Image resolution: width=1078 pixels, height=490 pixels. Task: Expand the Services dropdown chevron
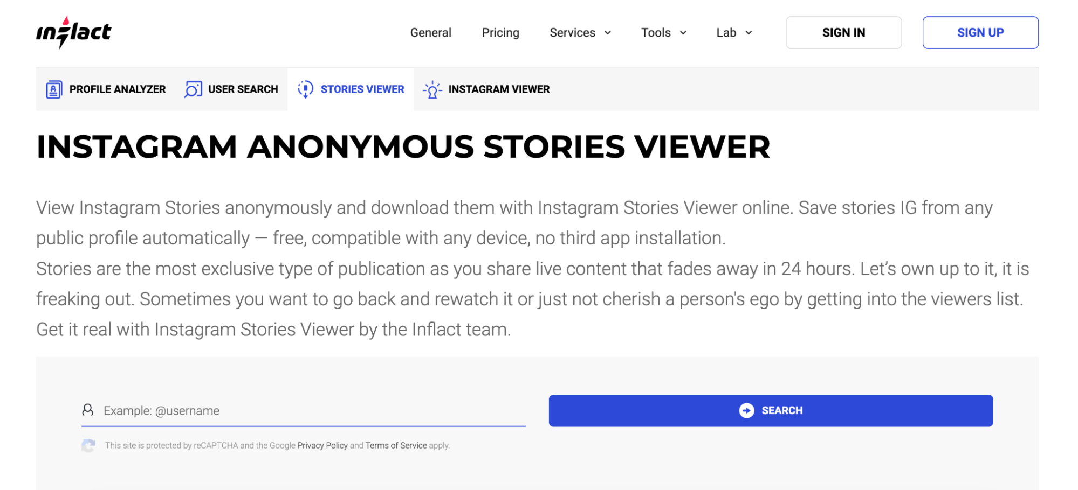tap(608, 33)
